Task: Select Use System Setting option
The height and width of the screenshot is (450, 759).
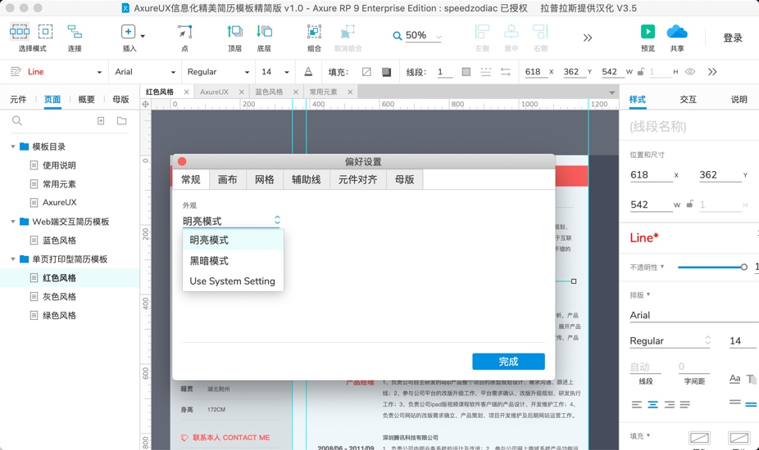Action: pos(233,281)
